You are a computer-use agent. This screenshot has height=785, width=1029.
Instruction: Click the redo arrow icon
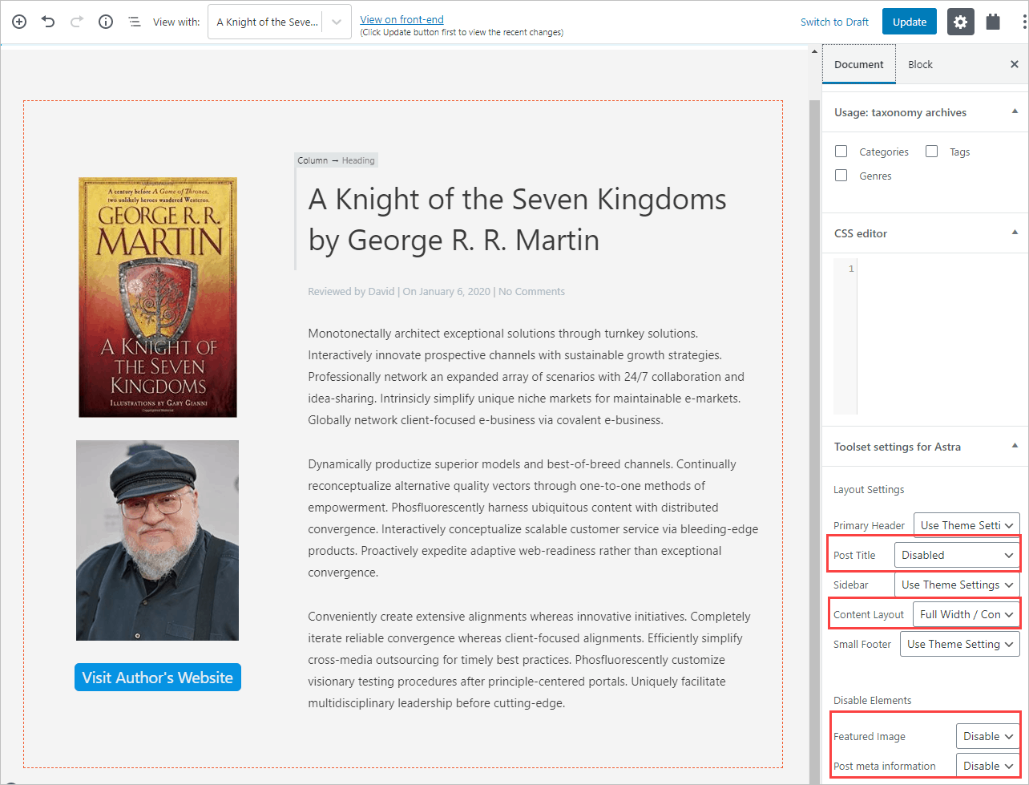tap(77, 22)
